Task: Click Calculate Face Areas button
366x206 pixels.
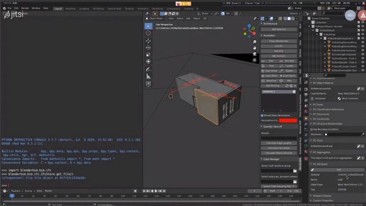Action: 279,148
